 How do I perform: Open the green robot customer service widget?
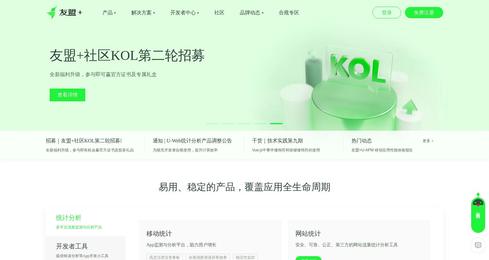point(478,213)
